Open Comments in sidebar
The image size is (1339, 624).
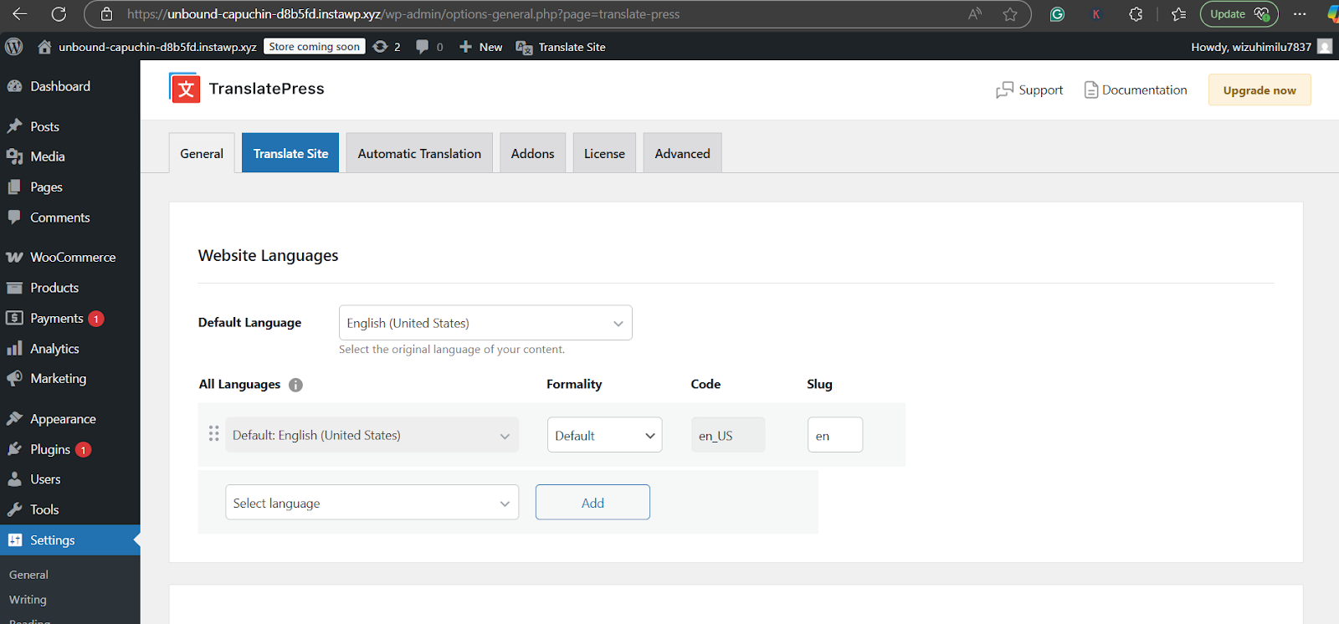(x=59, y=217)
